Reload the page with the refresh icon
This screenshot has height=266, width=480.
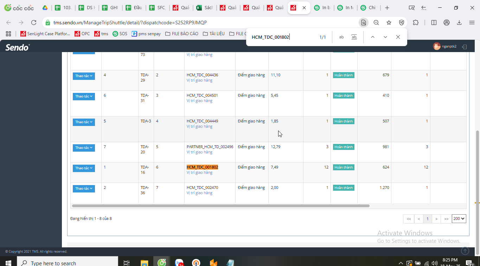[x=34, y=23]
